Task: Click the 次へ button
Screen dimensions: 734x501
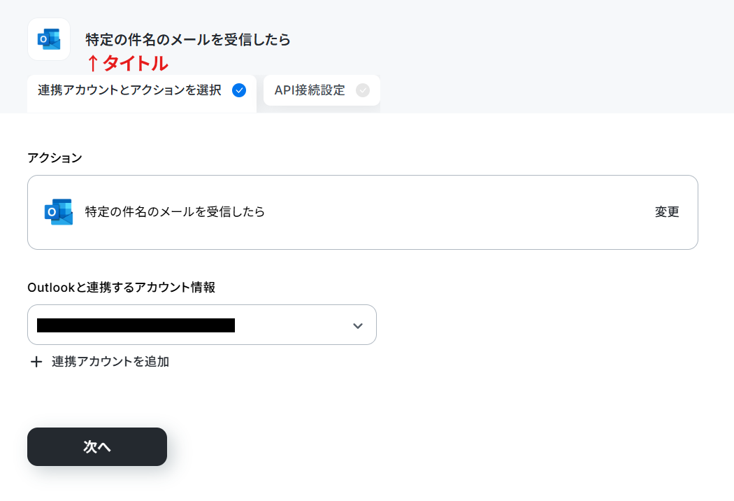Action: pyautogui.click(x=97, y=446)
